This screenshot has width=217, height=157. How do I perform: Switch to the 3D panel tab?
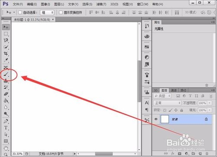156,90
